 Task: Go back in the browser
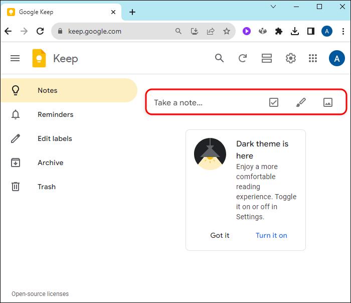8,31
